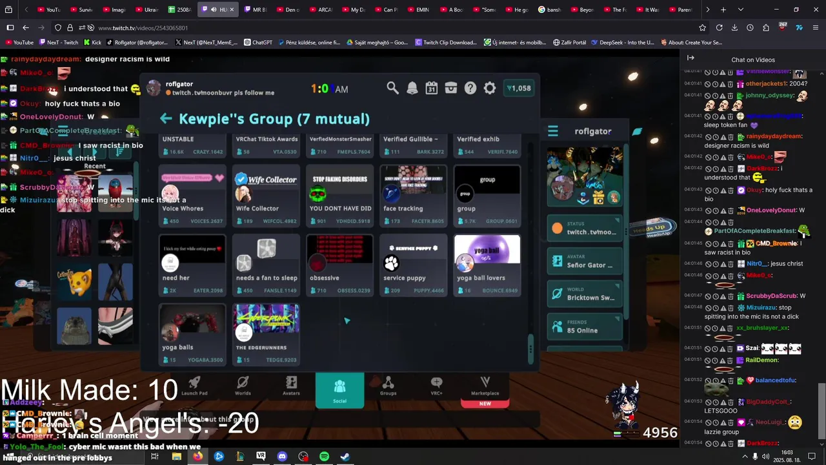Open the VRChat help question mark
Image resolution: width=826 pixels, height=465 pixels.
[470, 88]
